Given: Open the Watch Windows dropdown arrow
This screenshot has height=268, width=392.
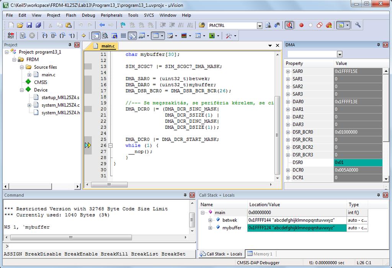Looking at the screenshot, I should [148, 36].
